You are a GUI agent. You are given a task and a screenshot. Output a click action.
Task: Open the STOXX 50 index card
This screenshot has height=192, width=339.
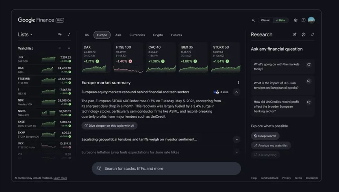click(x=226, y=58)
